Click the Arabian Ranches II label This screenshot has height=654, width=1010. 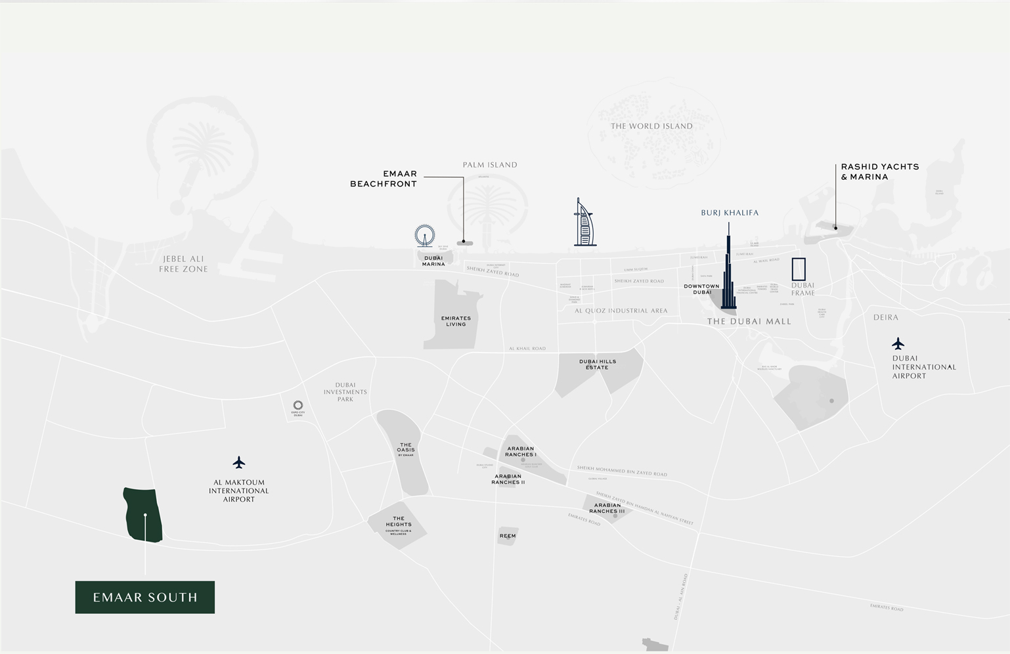click(508, 479)
